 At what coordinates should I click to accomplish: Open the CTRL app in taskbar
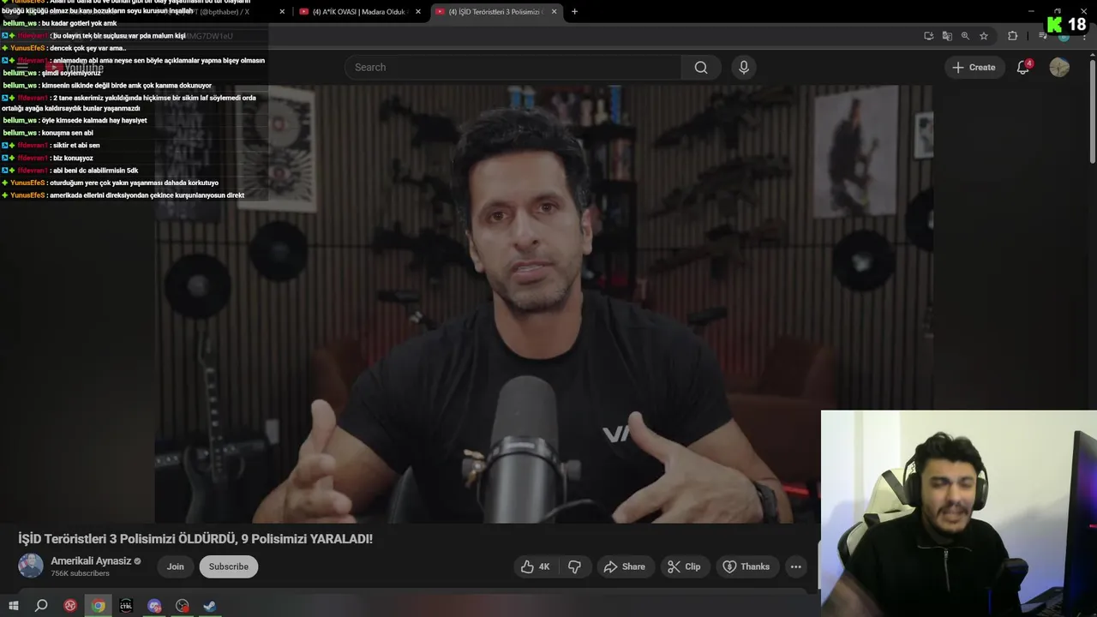(126, 606)
